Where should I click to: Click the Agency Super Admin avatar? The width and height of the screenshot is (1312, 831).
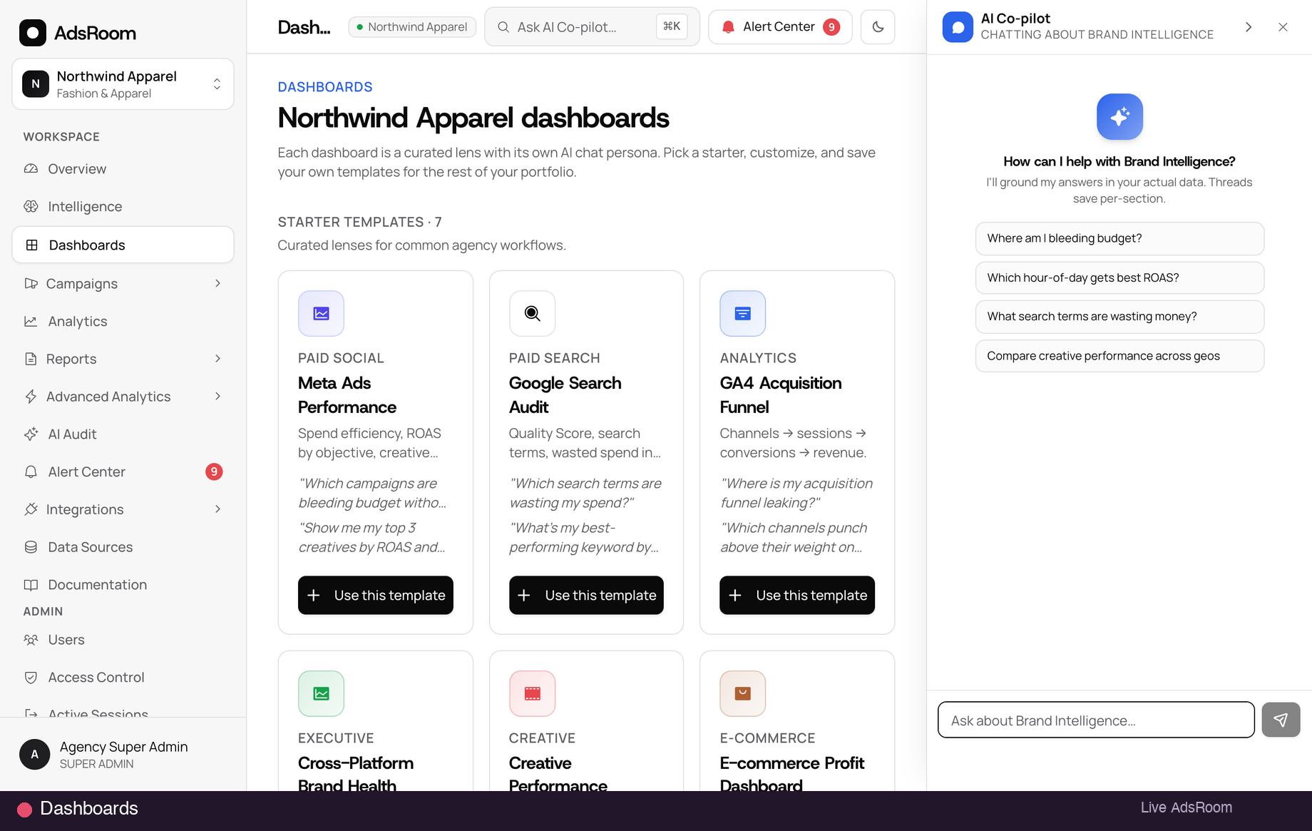pos(34,755)
